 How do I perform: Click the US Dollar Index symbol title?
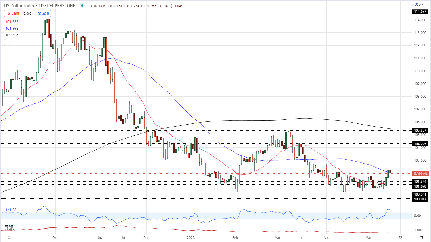click(x=40, y=6)
